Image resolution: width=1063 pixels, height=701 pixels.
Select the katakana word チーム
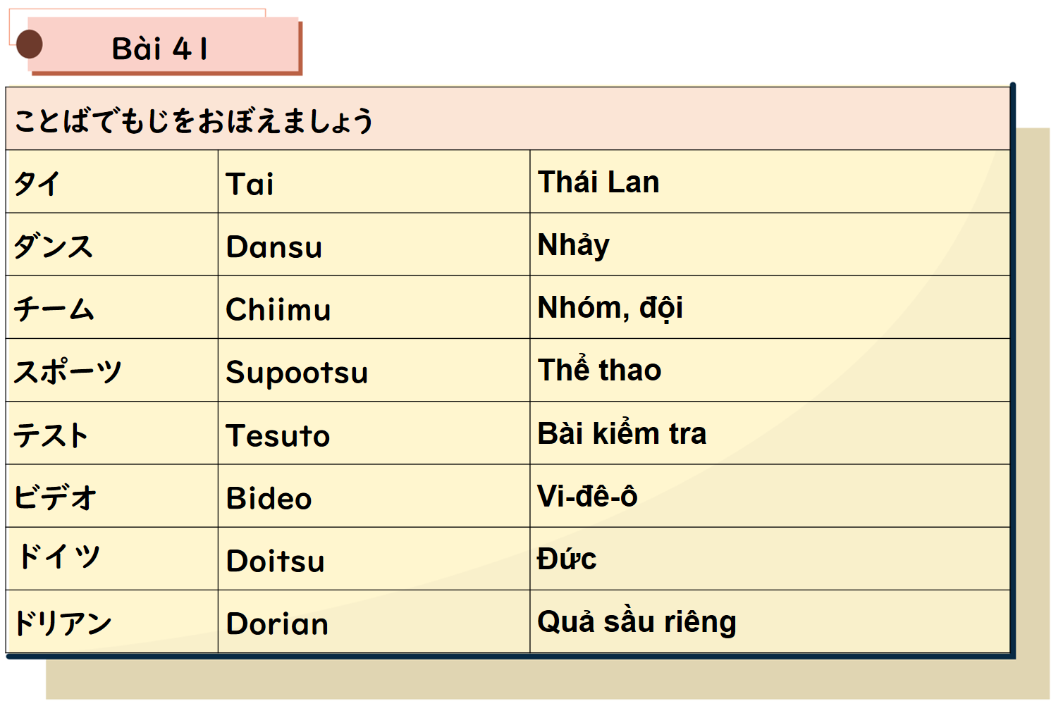54,309
